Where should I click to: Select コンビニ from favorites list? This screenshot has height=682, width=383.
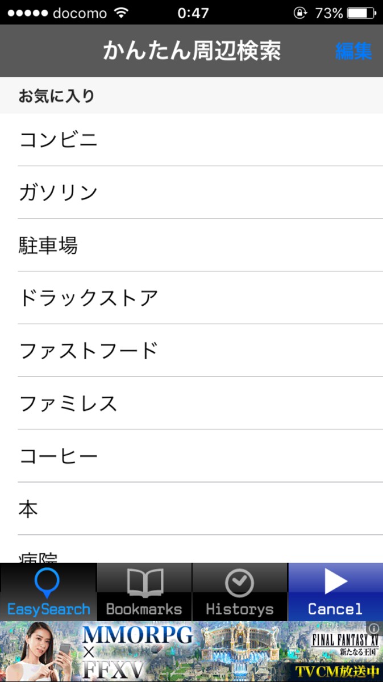pyautogui.click(x=59, y=140)
